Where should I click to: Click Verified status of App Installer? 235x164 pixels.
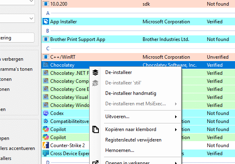(215, 22)
